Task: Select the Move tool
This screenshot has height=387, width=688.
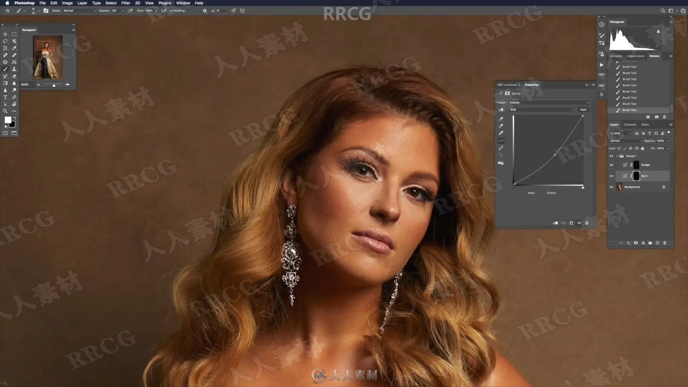Action: 5,34
